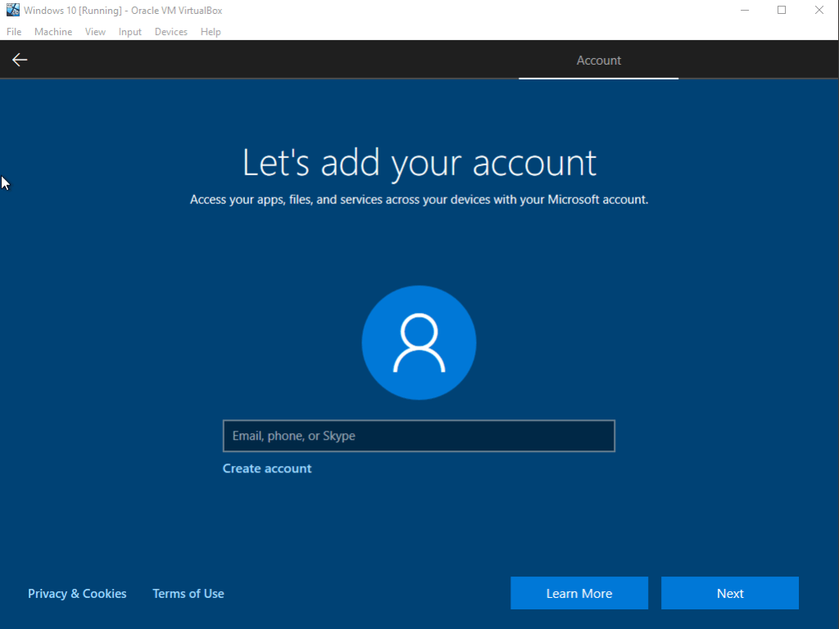This screenshot has width=839, height=629.
Task: Click the Create account link
Action: [x=267, y=468]
